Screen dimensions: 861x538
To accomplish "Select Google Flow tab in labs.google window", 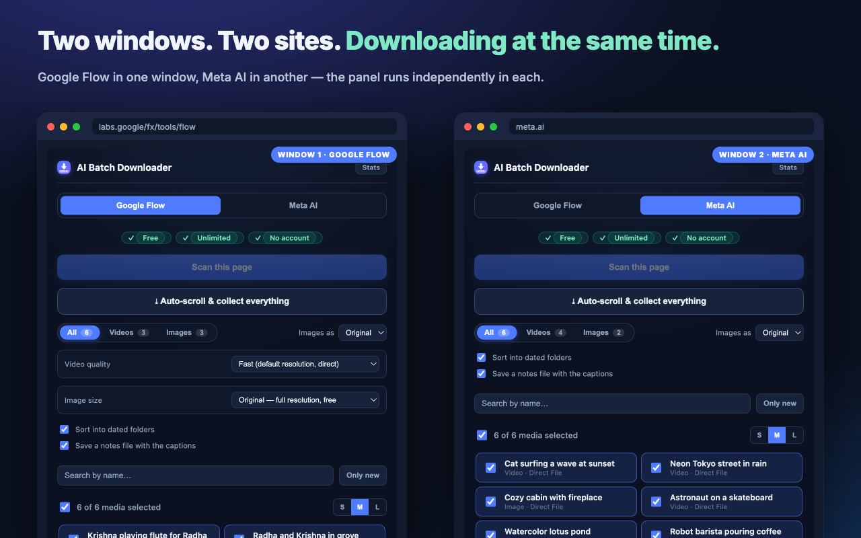I will [x=141, y=206].
